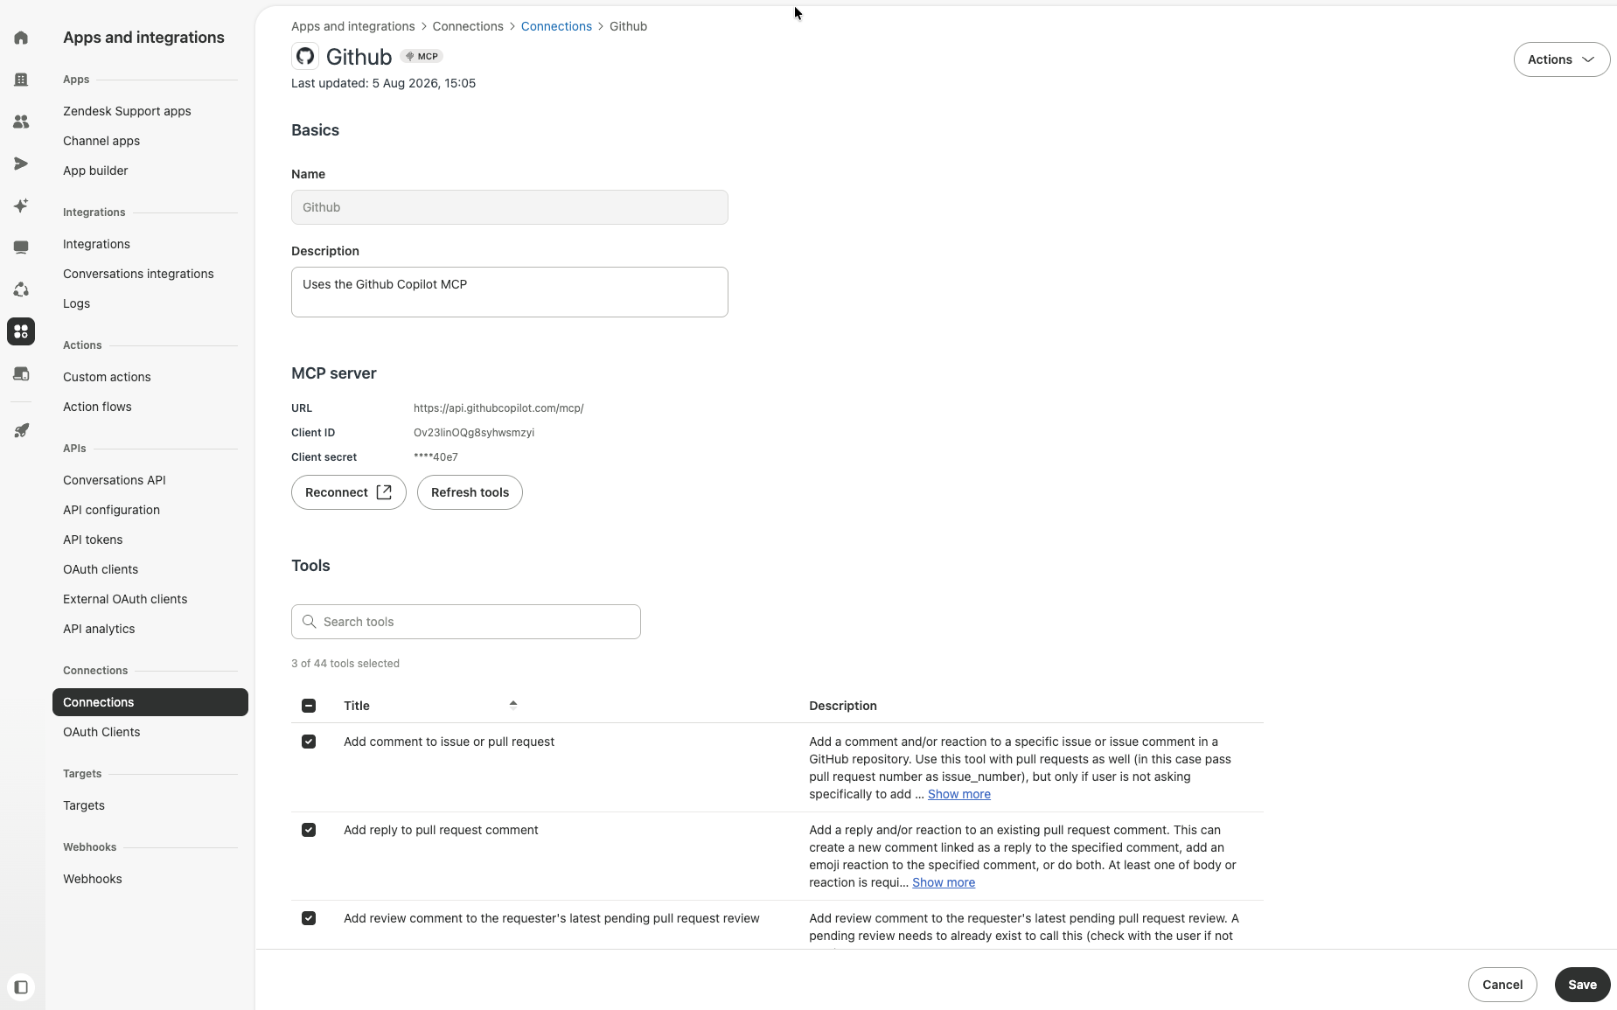Toggle the select-all tools header checkbox
1617x1010 pixels.
(x=309, y=706)
